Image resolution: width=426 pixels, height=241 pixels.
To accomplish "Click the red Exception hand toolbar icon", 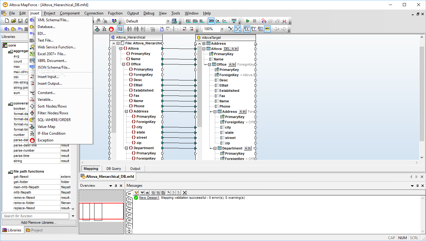I will [111, 29].
